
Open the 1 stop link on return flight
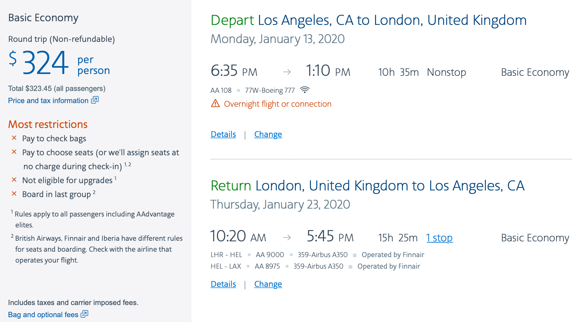pyautogui.click(x=439, y=238)
